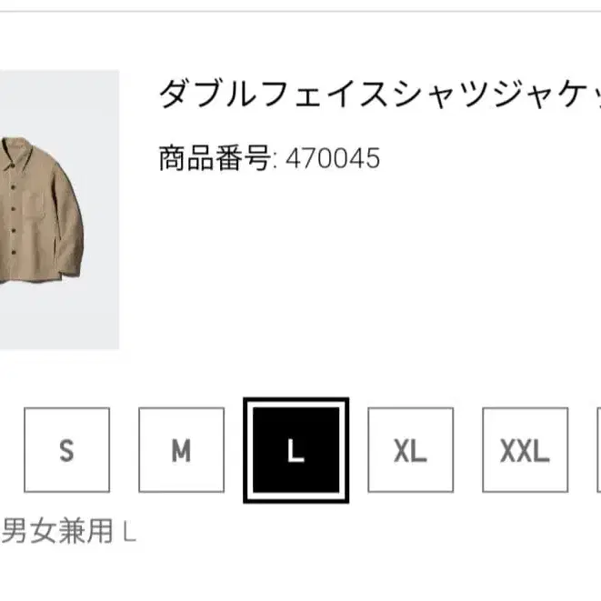Select size S
Viewport: 601px width, 601px height.
[66, 449]
